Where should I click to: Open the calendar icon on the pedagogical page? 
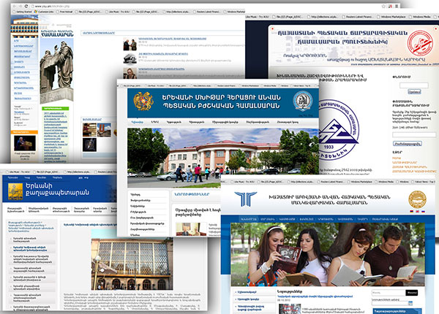[410, 303]
